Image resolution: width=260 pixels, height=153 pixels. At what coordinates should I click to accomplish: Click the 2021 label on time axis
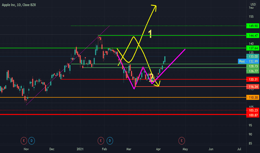(80, 149)
